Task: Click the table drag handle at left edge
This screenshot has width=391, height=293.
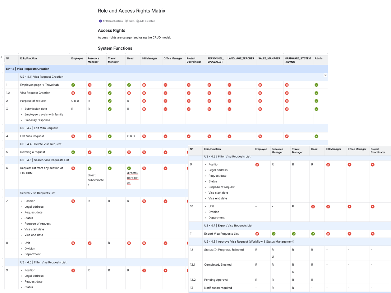Action: [x=1, y=58]
